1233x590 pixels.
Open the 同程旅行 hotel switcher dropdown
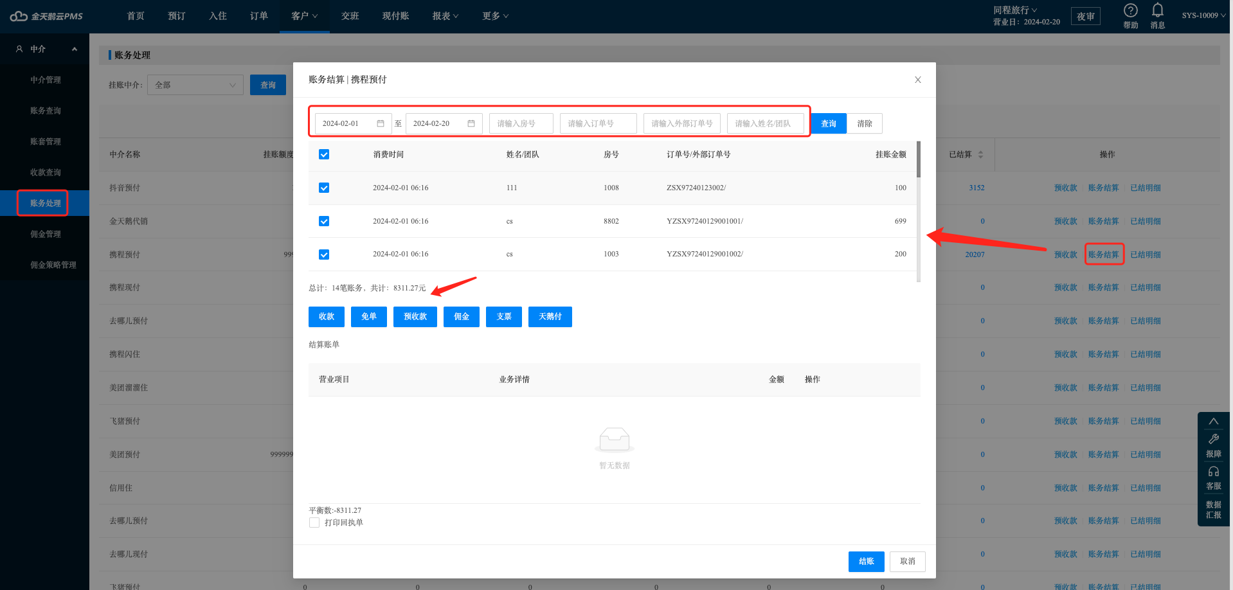pos(1015,10)
